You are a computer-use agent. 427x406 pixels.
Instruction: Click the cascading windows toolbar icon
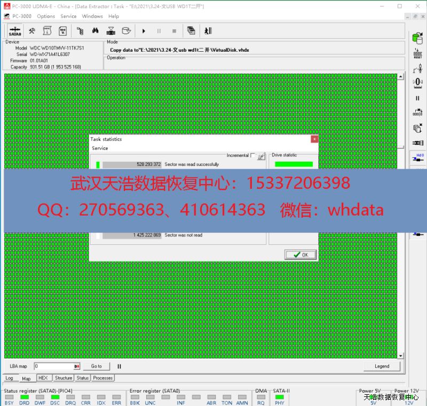[191, 31]
